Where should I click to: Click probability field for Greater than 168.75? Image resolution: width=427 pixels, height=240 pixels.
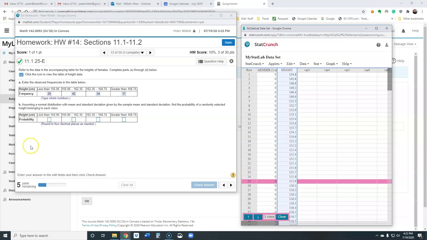tap(124, 120)
